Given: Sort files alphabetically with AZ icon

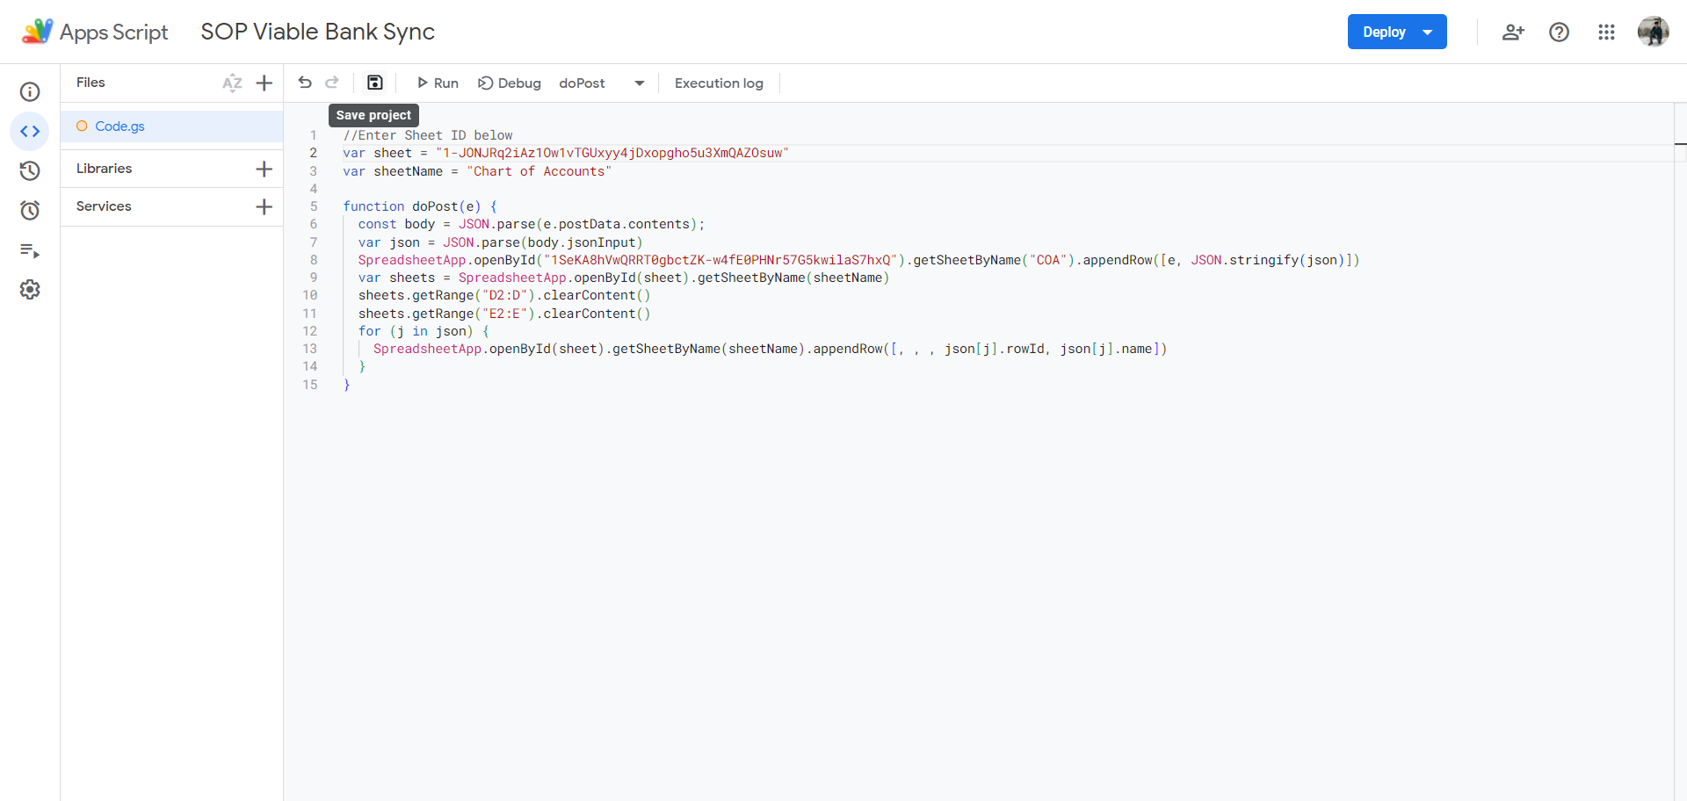Looking at the screenshot, I should point(232,83).
